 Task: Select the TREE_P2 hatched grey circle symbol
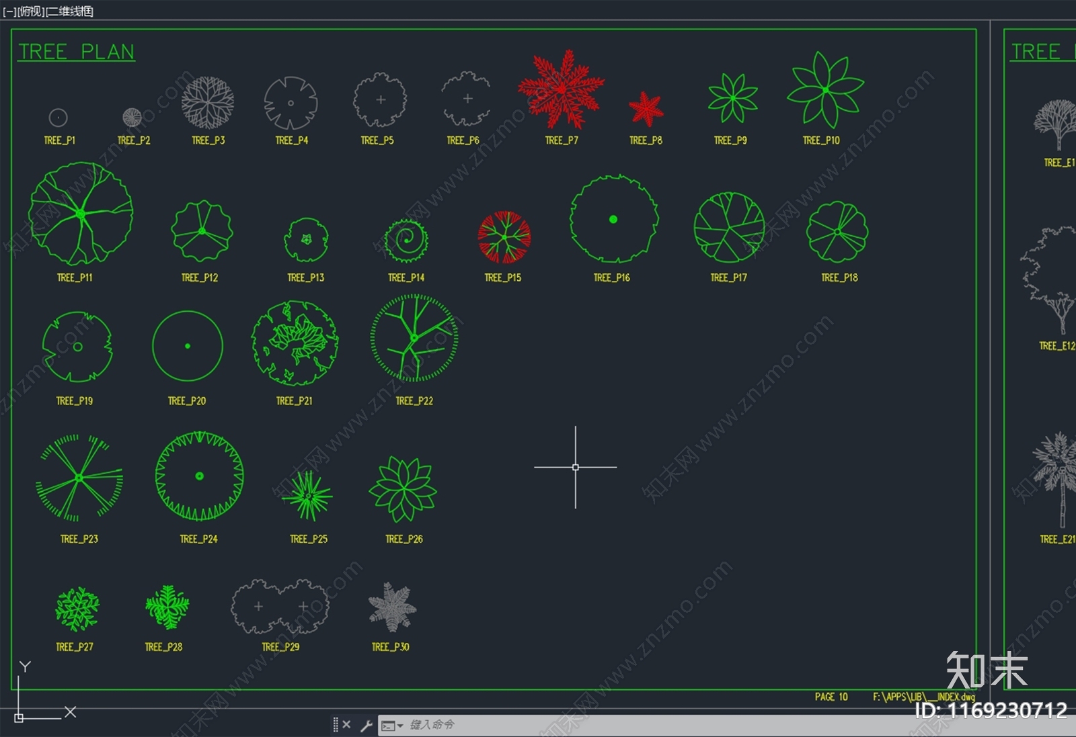(132, 118)
